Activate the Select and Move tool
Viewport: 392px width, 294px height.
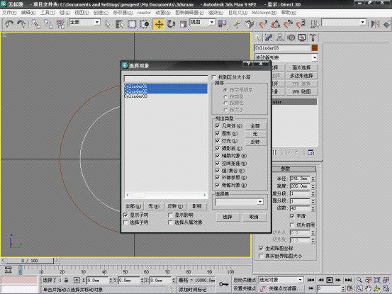point(159,24)
